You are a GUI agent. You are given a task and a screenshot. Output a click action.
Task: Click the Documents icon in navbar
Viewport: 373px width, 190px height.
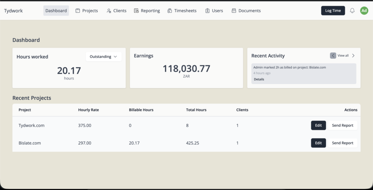(x=234, y=11)
